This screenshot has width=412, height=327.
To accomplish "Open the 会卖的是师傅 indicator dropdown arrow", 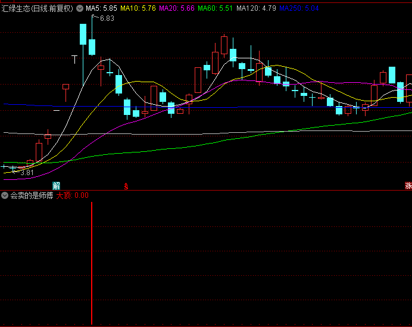I will [x=5, y=195].
